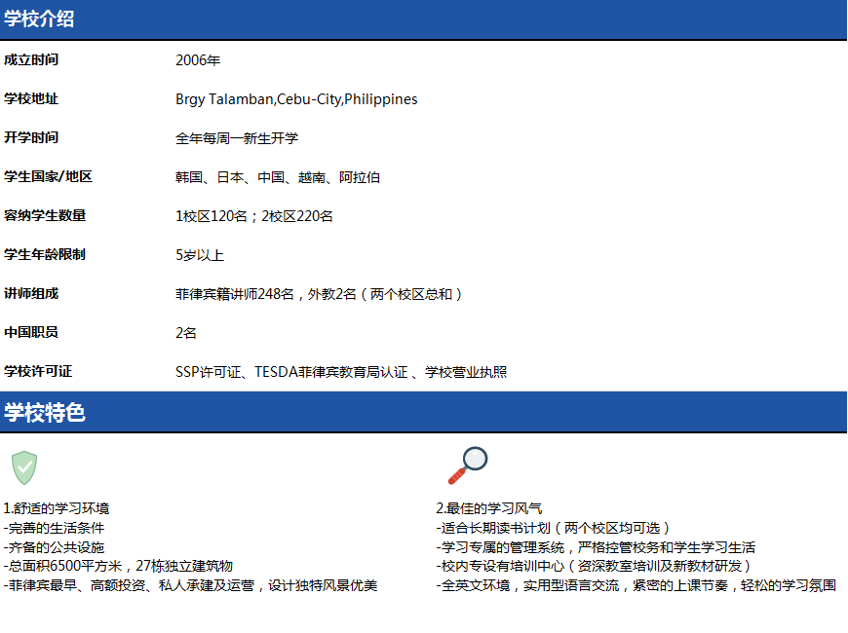Click the 中国职员 label
Image resolution: width=848 pixels, height=633 pixels.
click(x=31, y=332)
